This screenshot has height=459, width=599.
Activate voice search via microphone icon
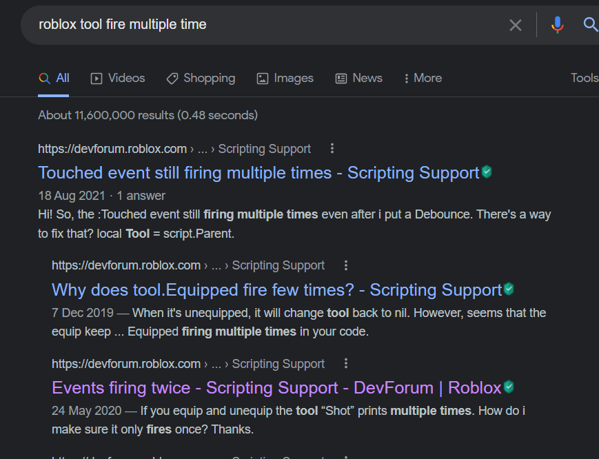pos(557,25)
